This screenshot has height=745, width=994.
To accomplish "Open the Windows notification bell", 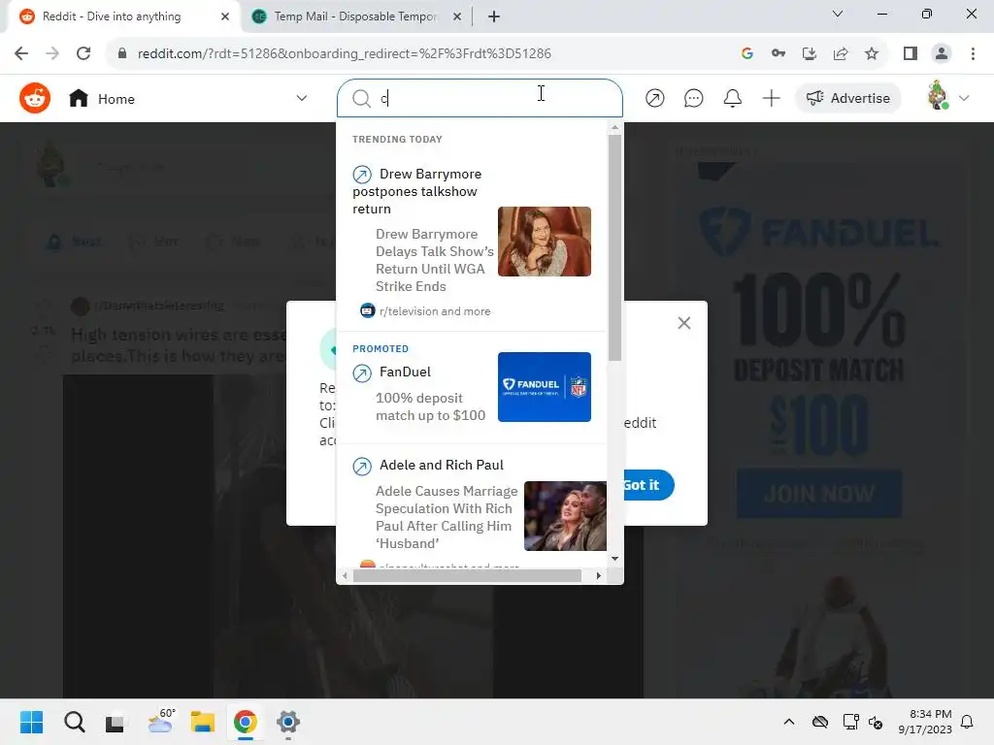I will tap(967, 722).
